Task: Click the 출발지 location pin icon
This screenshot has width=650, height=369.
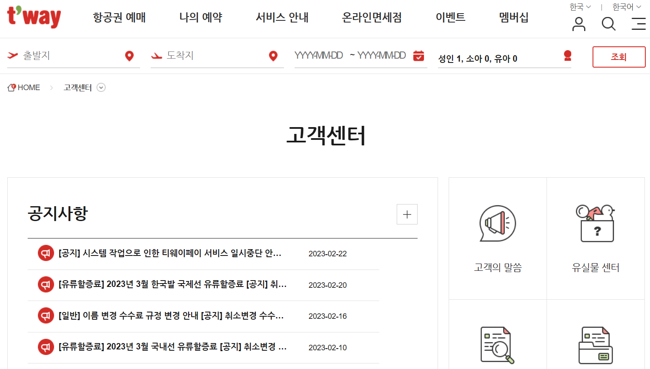Action: point(129,55)
